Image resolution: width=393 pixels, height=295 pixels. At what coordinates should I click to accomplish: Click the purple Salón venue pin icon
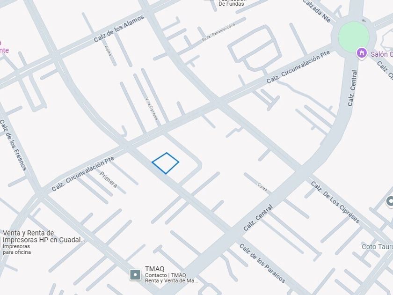tap(361, 53)
